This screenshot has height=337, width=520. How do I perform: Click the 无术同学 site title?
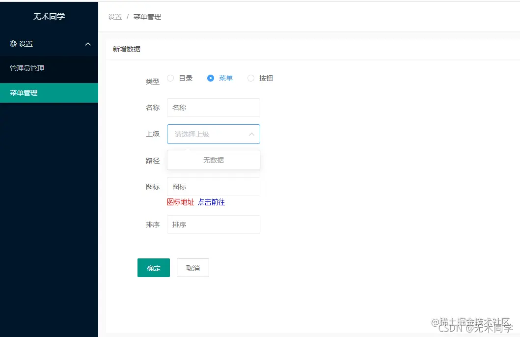pyautogui.click(x=49, y=16)
